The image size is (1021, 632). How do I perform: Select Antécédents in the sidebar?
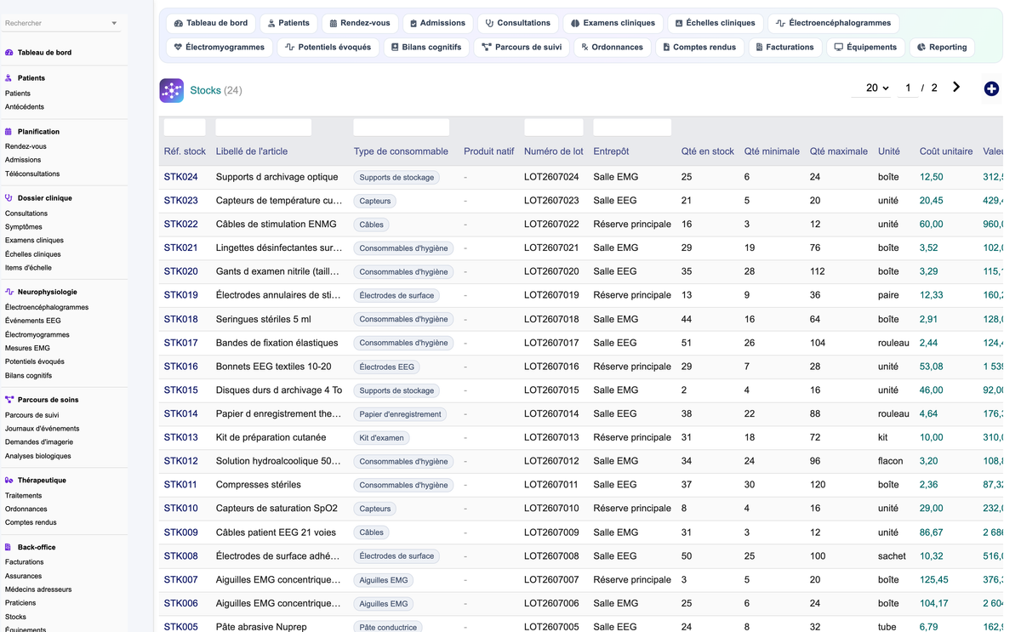tap(25, 107)
